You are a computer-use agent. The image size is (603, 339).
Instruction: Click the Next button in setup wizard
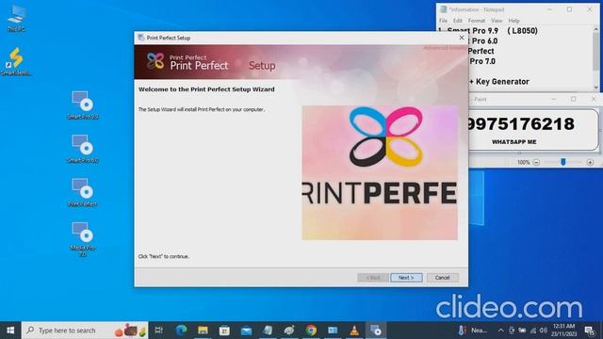[406, 278]
